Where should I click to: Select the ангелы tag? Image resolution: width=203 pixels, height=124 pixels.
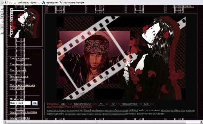click(190, 110)
